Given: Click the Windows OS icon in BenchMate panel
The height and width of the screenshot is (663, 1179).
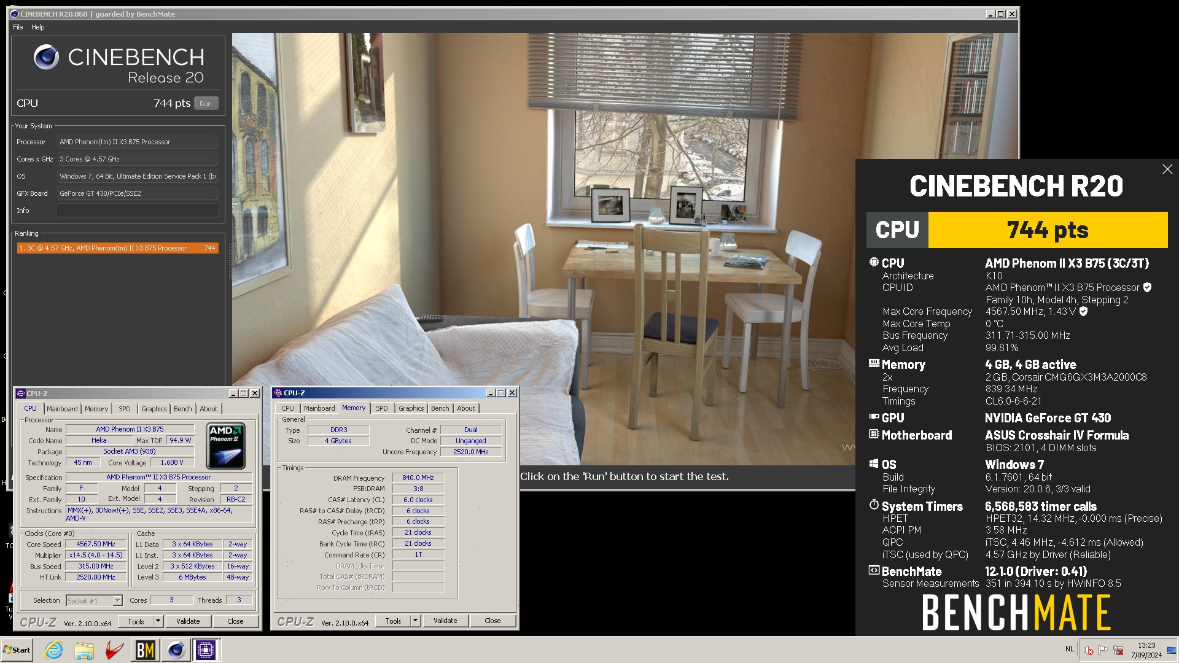Looking at the screenshot, I should (x=874, y=463).
